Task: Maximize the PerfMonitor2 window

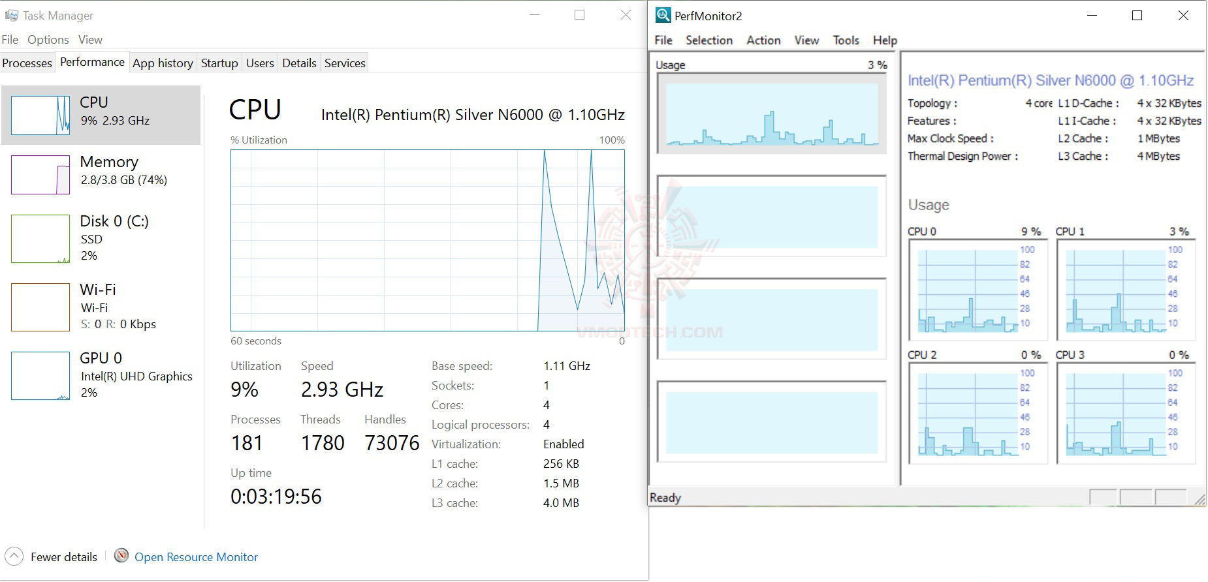Action: (1137, 16)
